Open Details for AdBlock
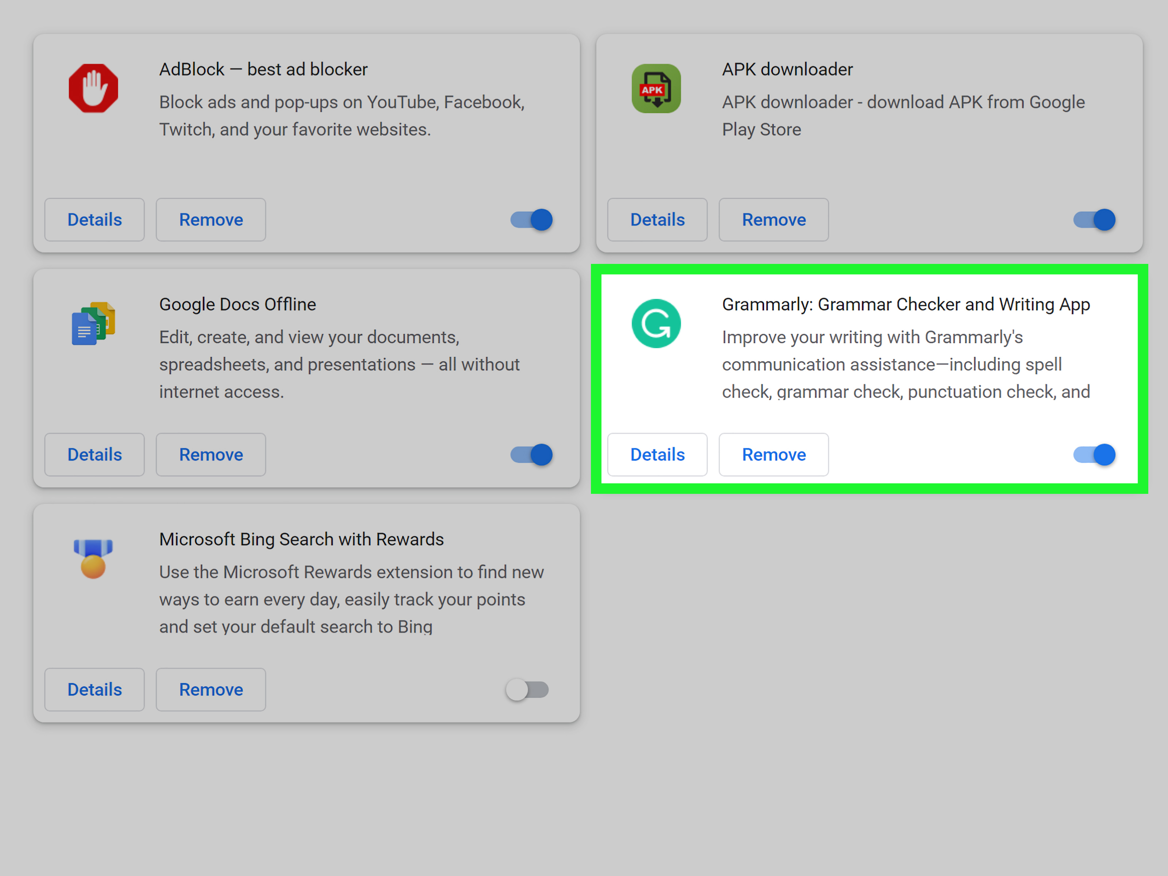The width and height of the screenshot is (1168, 876). pyautogui.click(x=95, y=220)
